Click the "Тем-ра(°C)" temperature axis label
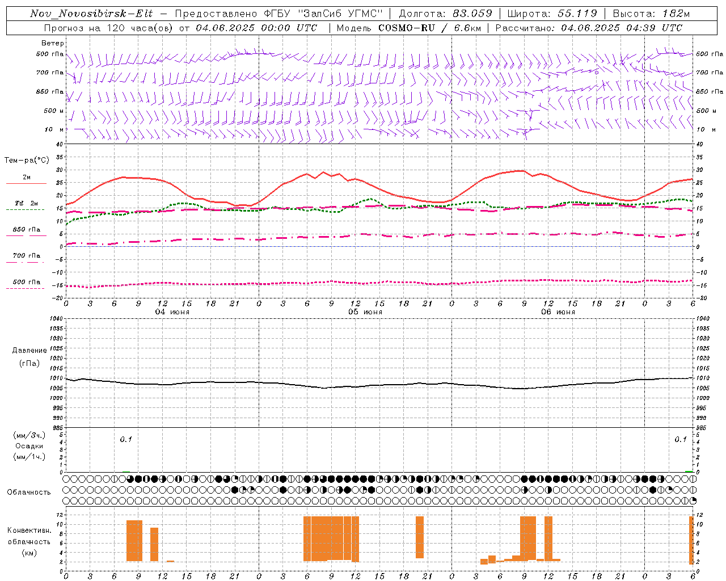The width and height of the screenshot is (726, 581). tap(27, 161)
